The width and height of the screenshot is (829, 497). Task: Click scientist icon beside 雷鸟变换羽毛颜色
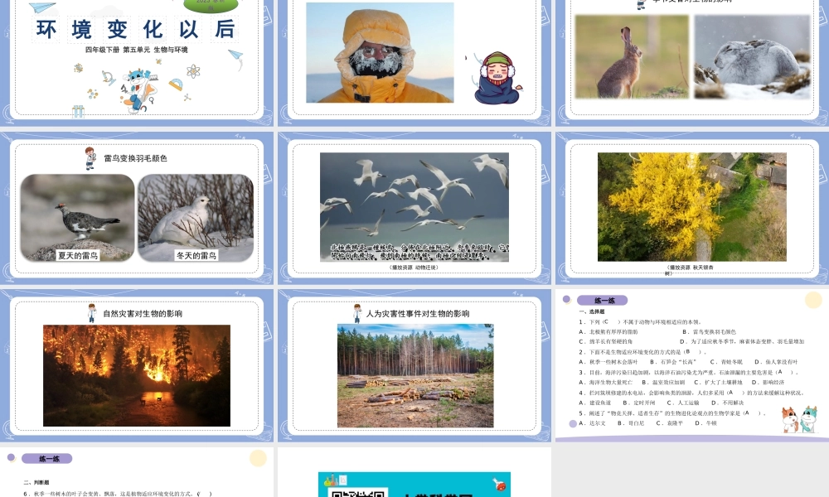coord(90,157)
